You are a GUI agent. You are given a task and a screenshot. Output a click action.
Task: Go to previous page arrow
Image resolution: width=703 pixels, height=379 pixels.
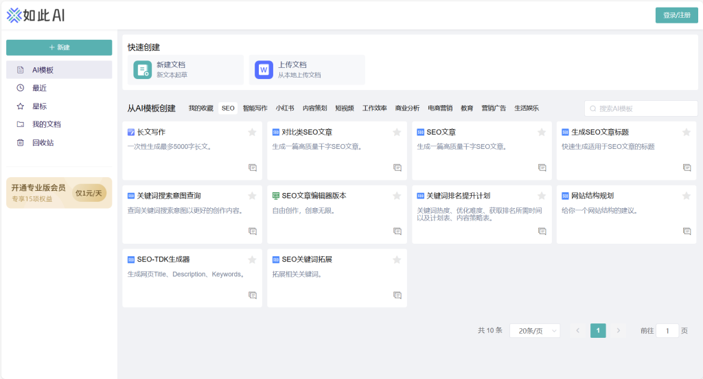[x=578, y=330]
